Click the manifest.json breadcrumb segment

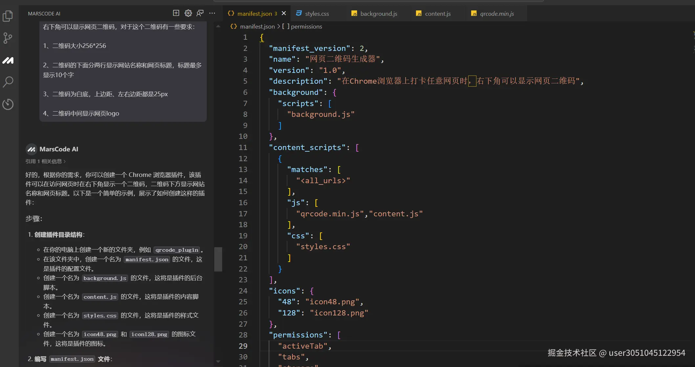click(x=257, y=26)
